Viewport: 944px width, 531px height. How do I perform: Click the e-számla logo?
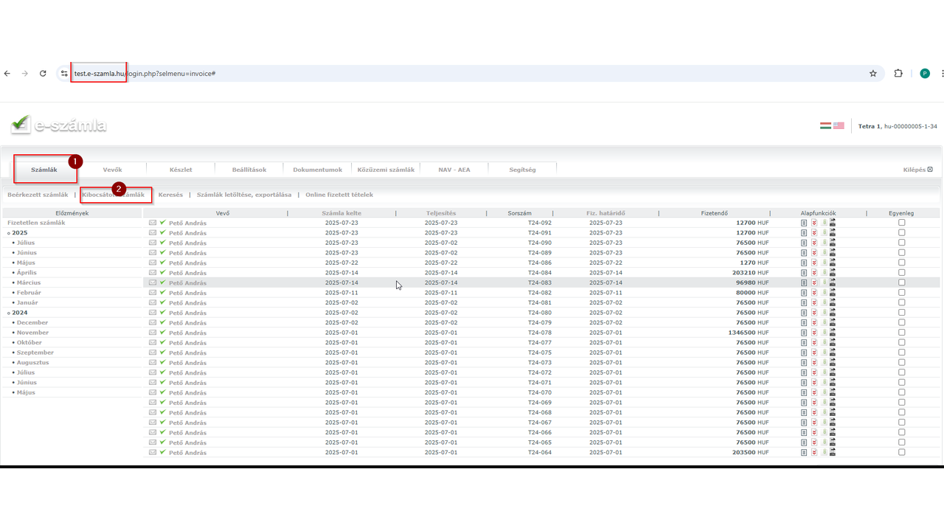[x=59, y=125]
